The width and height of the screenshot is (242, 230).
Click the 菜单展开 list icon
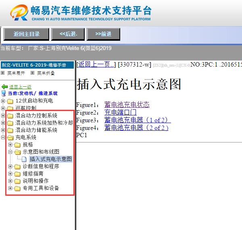click(x=3, y=73)
